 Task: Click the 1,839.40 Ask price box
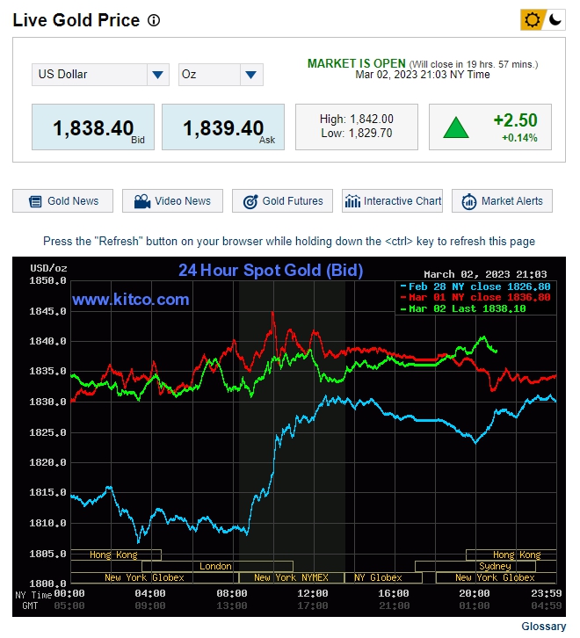pyautogui.click(x=223, y=127)
